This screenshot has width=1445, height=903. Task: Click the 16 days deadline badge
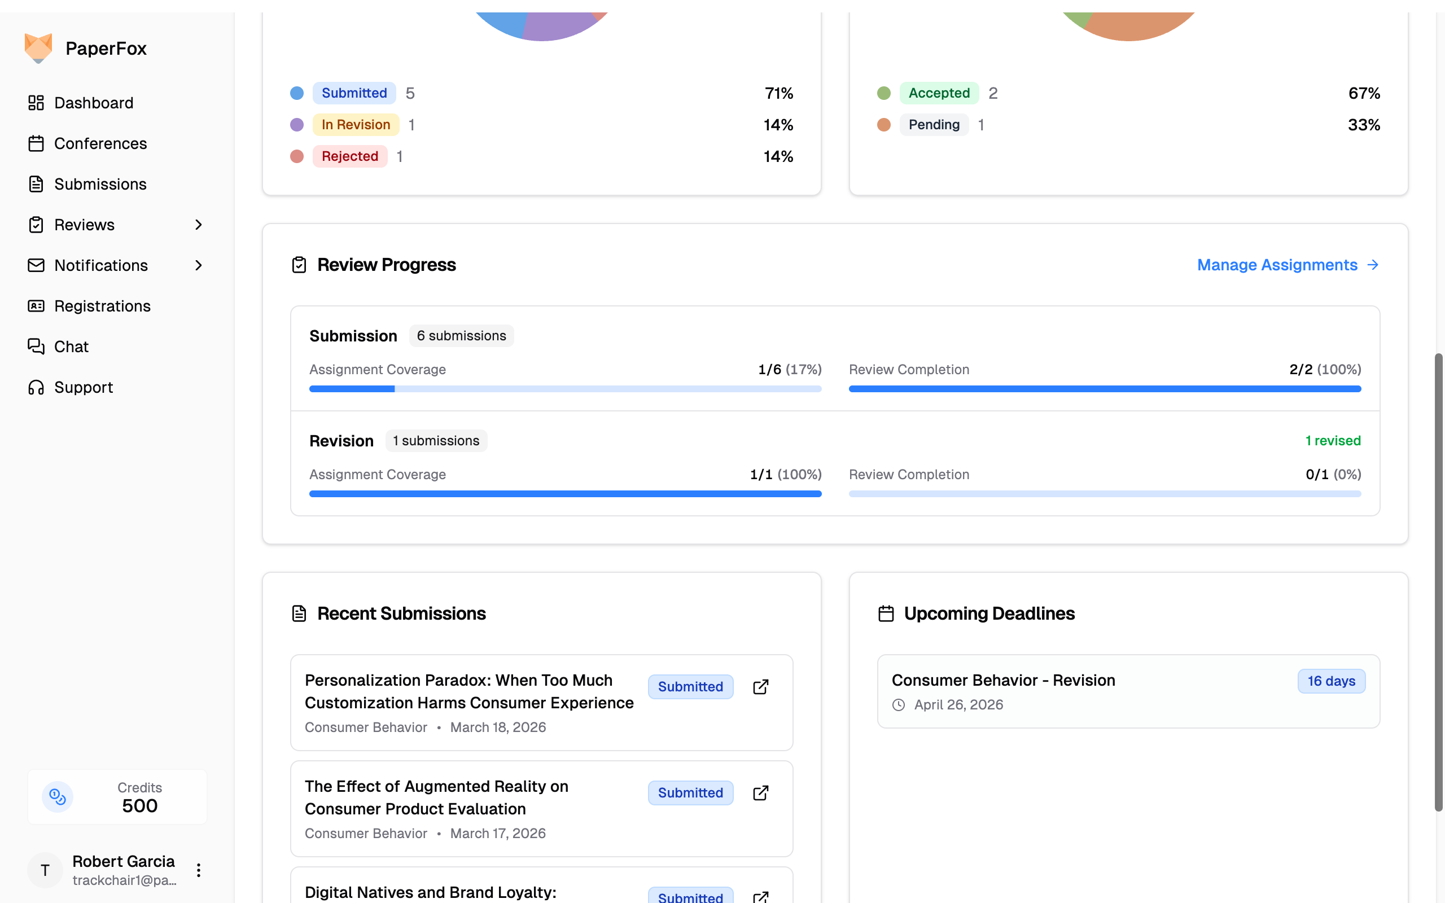pos(1331,681)
